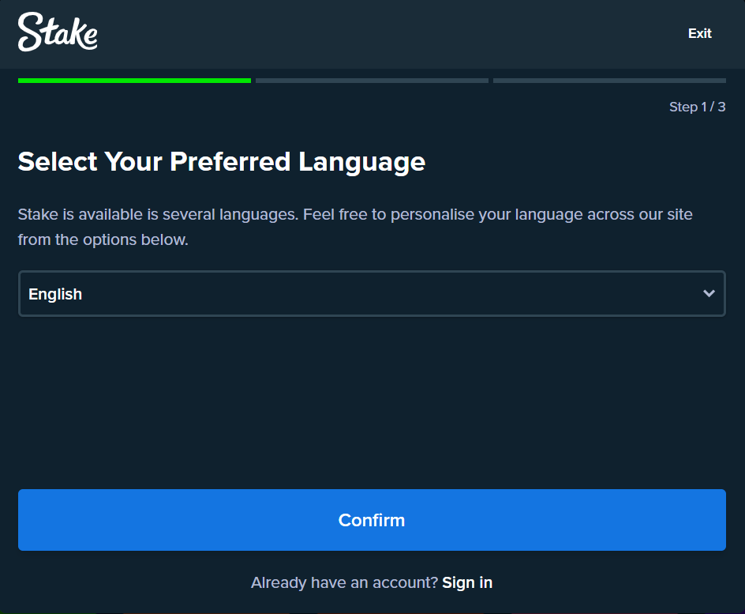745x614 pixels.
Task: Click the green first progress segment
Action: click(134, 81)
